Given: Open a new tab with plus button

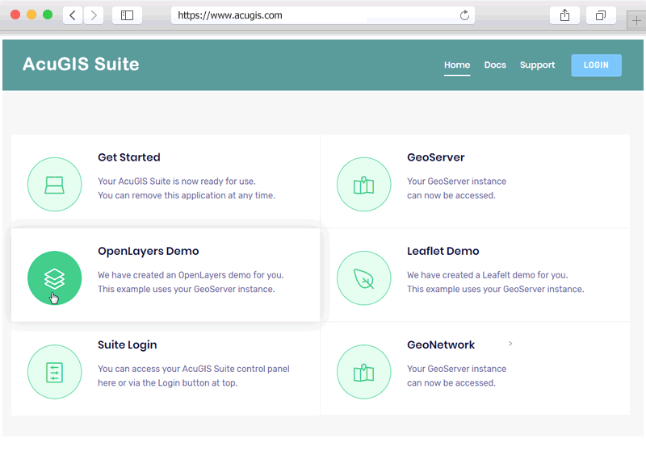Looking at the screenshot, I should (x=636, y=20).
